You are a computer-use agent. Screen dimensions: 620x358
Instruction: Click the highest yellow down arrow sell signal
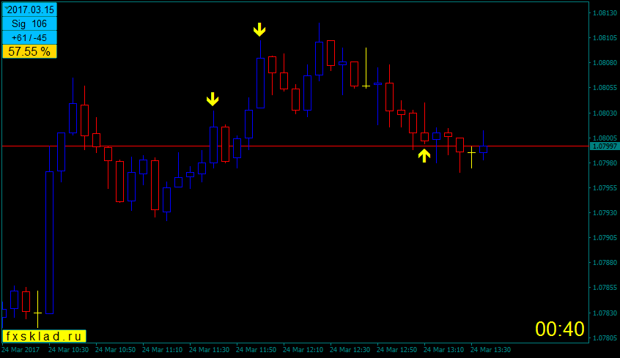[x=259, y=29]
